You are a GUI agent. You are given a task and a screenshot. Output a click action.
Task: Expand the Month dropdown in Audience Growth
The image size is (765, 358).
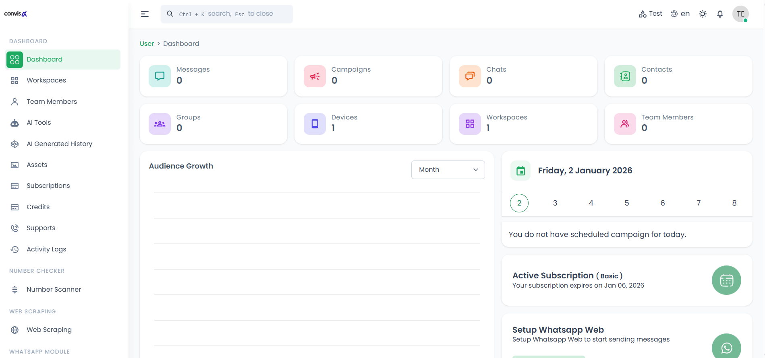pos(448,170)
